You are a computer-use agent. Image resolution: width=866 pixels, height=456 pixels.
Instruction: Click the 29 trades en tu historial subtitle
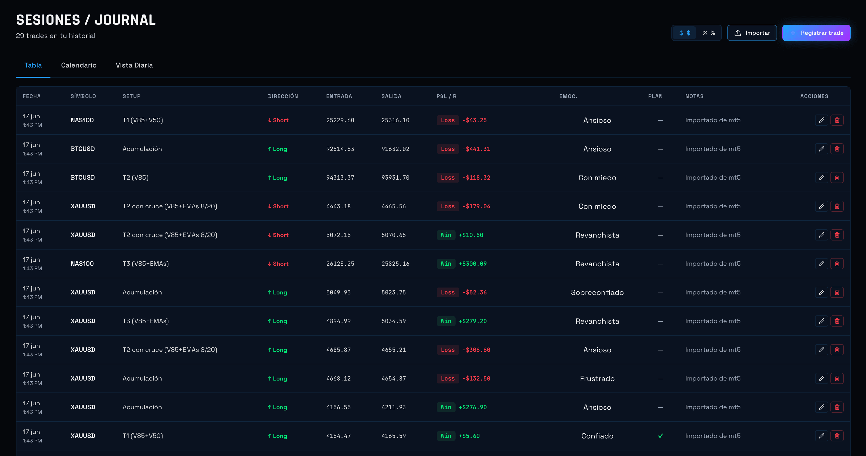tap(55, 36)
